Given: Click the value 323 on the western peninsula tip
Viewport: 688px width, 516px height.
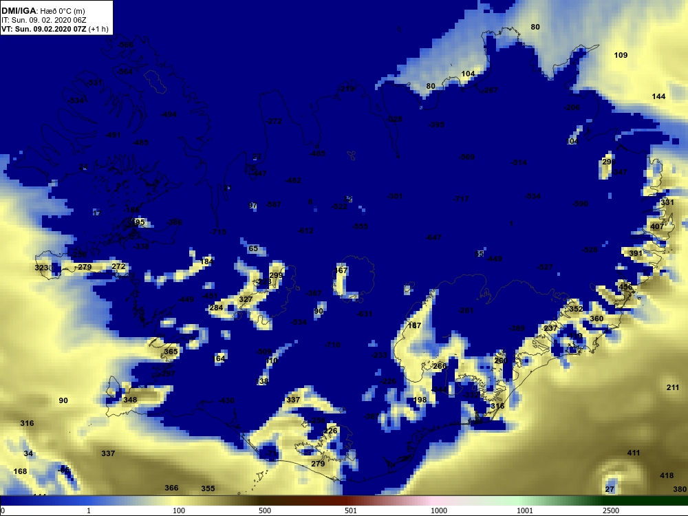Looking at the screenshot, I should [41, 268].
